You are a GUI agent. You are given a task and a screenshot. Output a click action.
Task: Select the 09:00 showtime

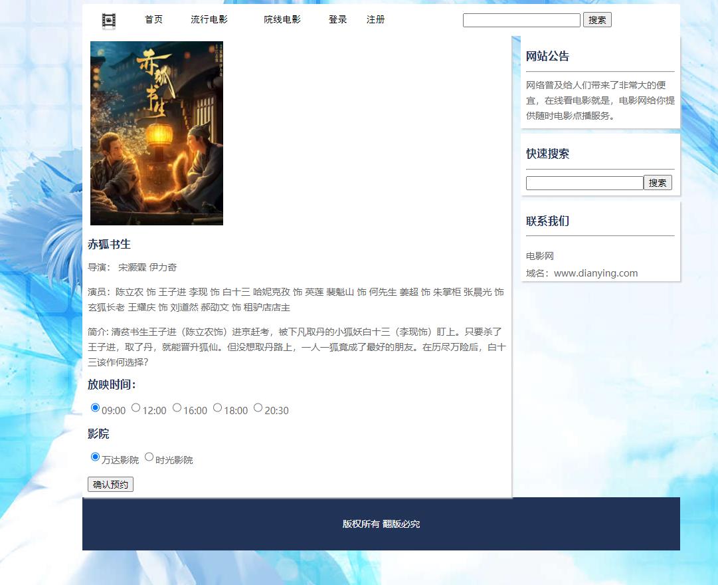click(x=95, y=408)
